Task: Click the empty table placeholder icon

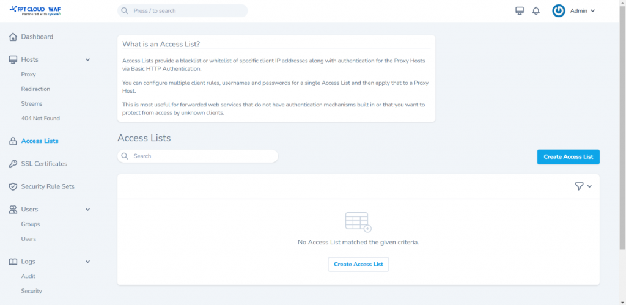Action: tap(358, 222)
